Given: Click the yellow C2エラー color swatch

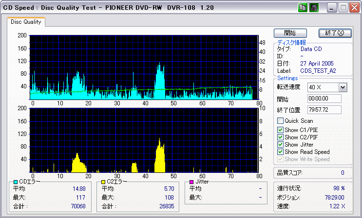Looking at the screenshot, I should [103, 182].
